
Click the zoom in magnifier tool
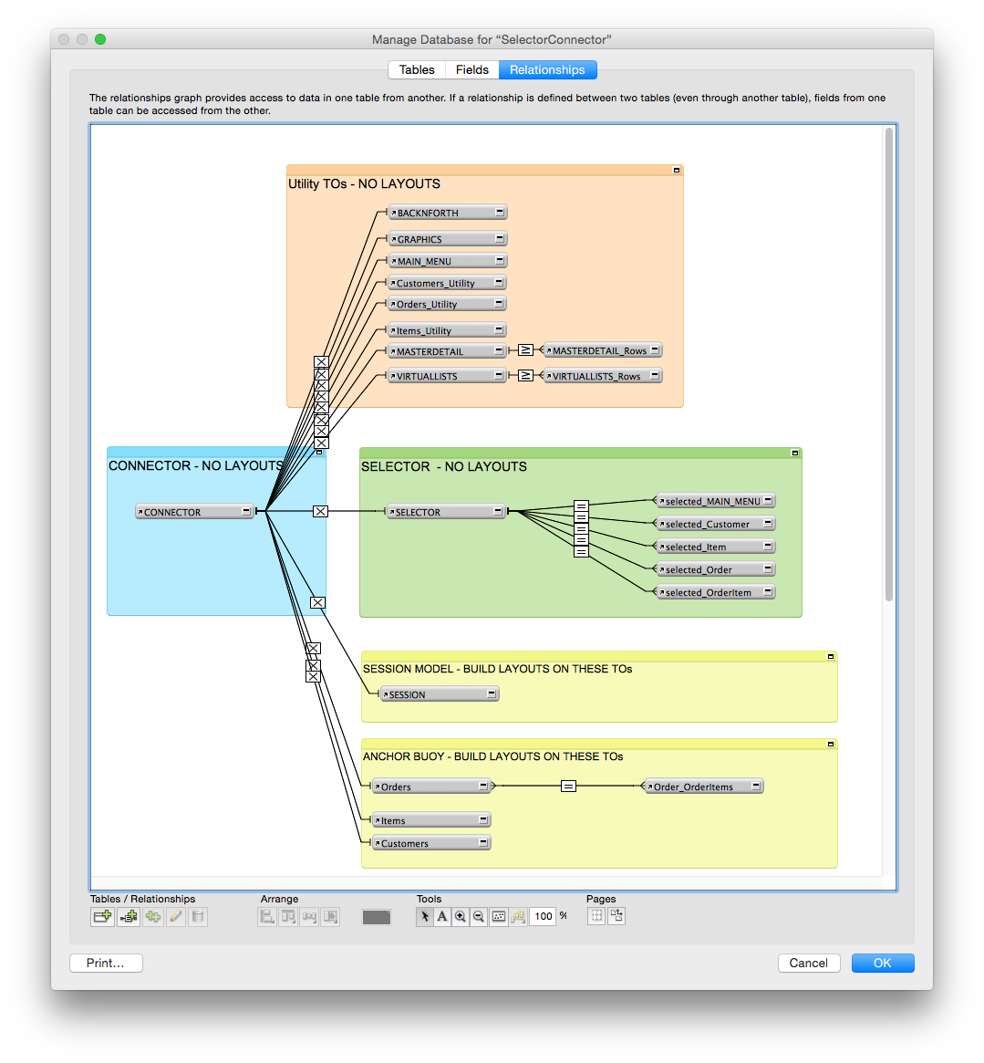pyautogui.click(x=461, y=917)
